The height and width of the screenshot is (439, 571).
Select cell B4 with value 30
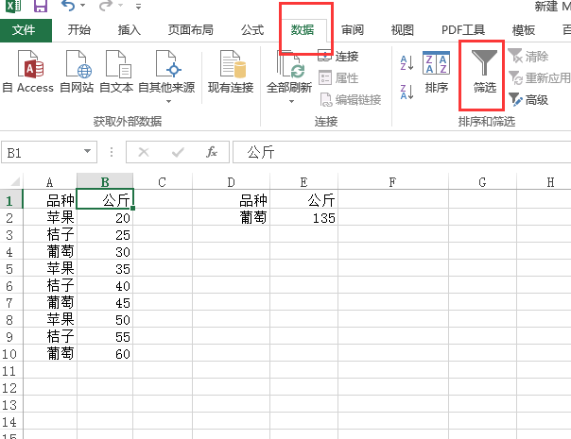(105, 251)
